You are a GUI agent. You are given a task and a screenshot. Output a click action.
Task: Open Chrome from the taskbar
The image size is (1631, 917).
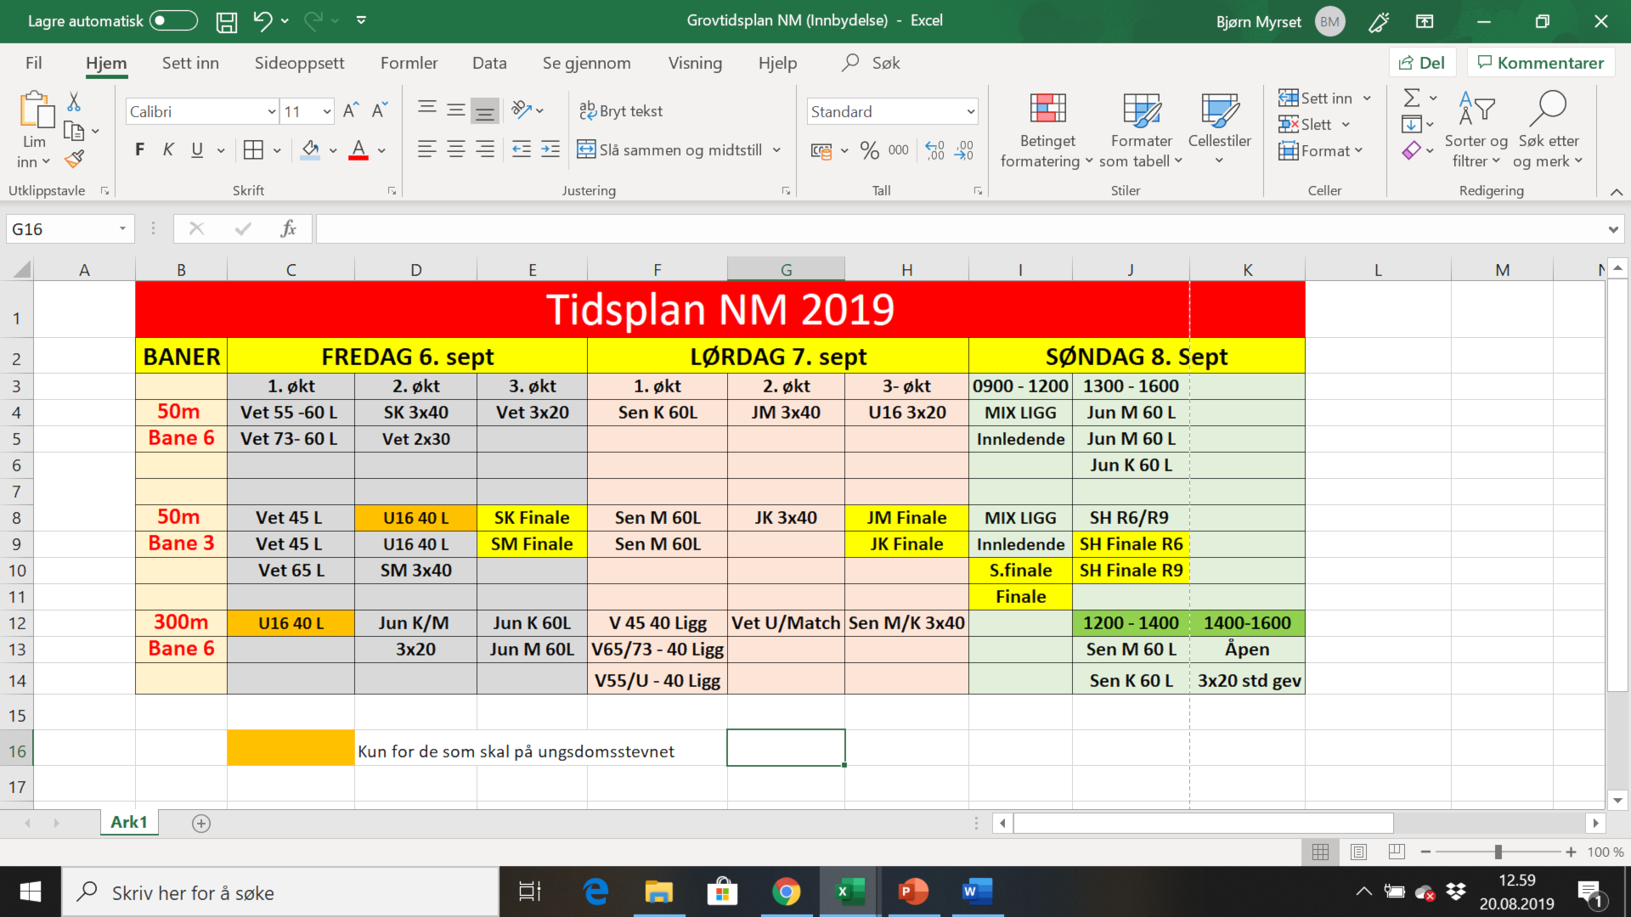pos(786,892)
